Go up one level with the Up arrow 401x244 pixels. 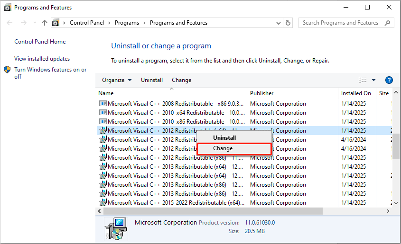click(x=45, y=23)
